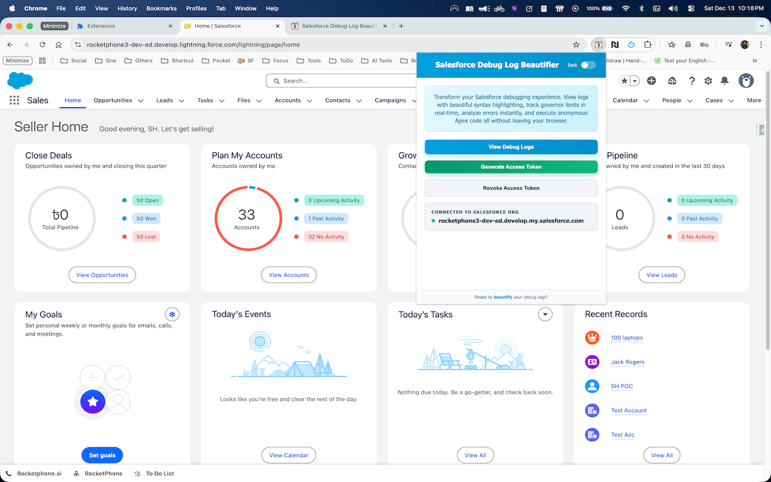
Task: Click the crown icon beside 100 laptops
Action: click(x=592, y=337)
